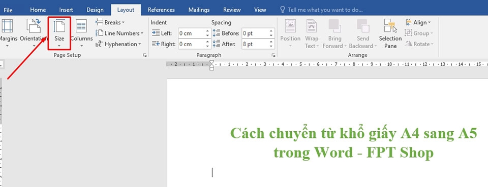Open the page Size gallery
Image resolution: width=488 pixels, height=187 pixels.
coord(59,33)
